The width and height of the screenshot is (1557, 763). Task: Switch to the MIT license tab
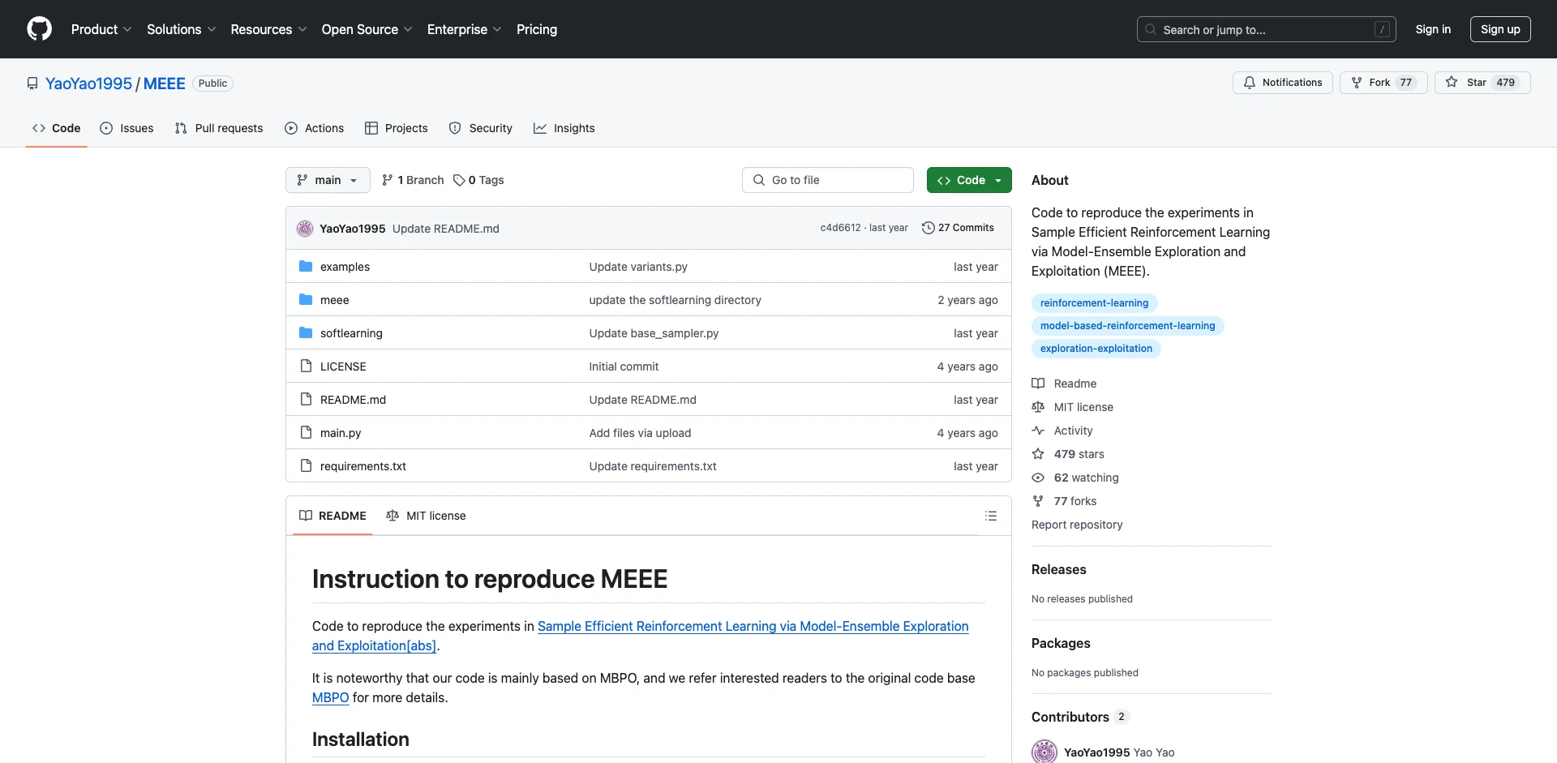[426, 516]
